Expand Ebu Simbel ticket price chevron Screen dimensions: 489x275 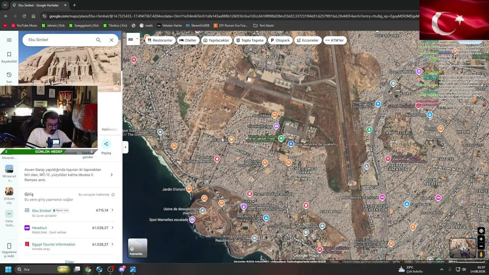point(112,210)
